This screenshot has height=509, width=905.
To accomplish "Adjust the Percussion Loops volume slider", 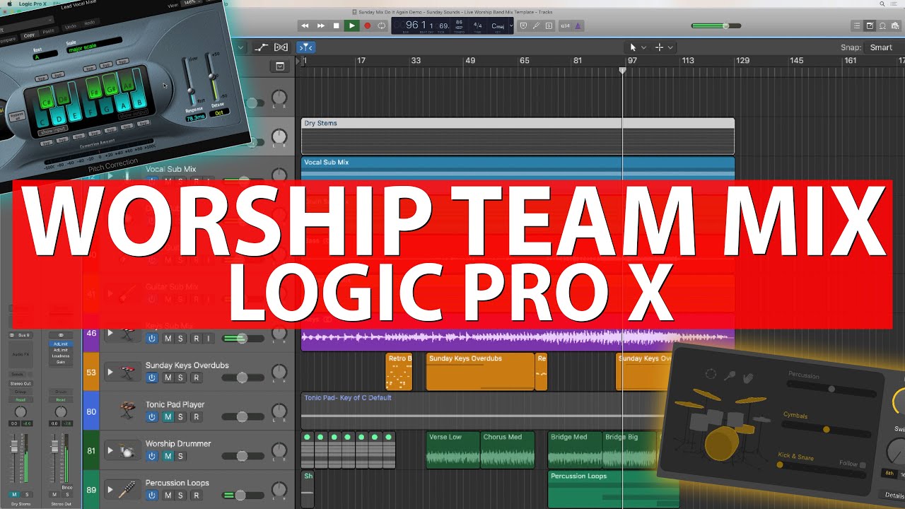I will [x=240, y=496].
